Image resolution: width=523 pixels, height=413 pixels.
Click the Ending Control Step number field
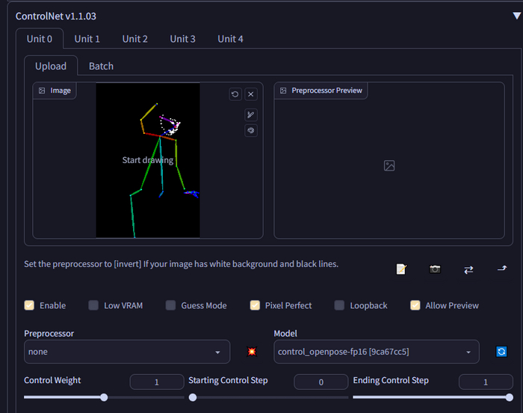(485, 382)
